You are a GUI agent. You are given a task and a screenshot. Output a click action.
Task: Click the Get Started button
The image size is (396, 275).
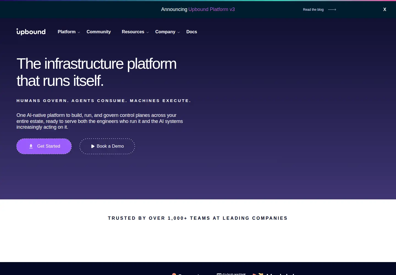coord(44,146)
